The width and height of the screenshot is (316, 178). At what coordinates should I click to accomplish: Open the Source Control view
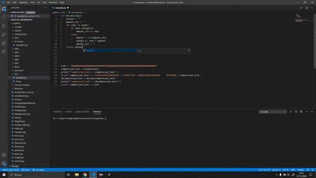pos(4,26)
